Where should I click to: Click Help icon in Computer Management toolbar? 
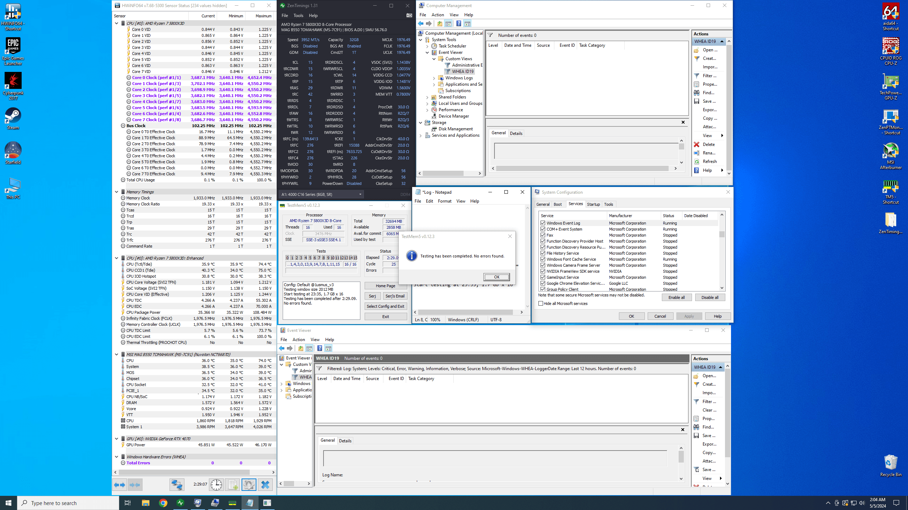point(459,24)
